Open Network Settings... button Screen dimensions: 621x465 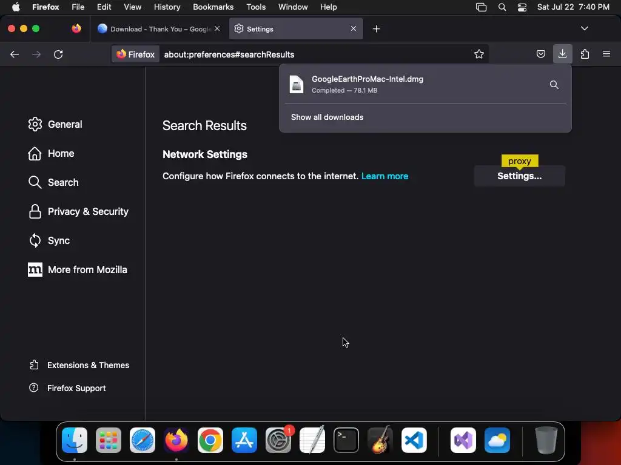pyautogui.click(x=519, y=176)
